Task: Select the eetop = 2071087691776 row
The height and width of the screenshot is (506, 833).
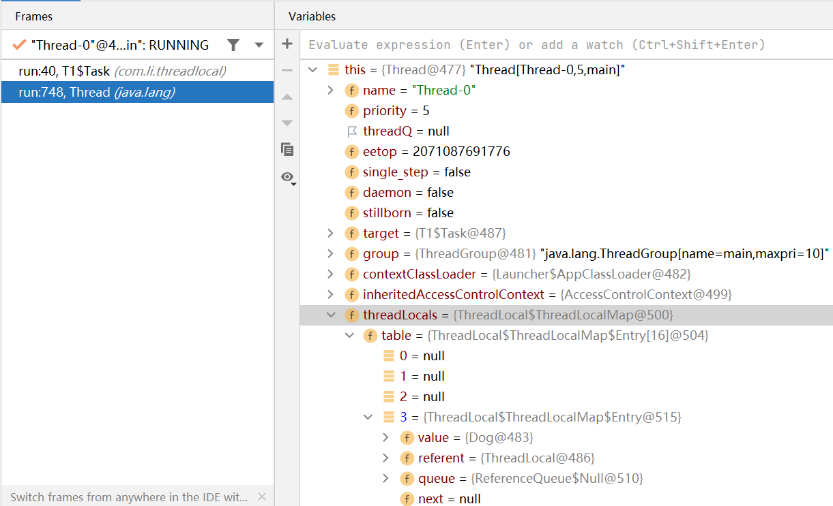Action: (x=566, y=152)
